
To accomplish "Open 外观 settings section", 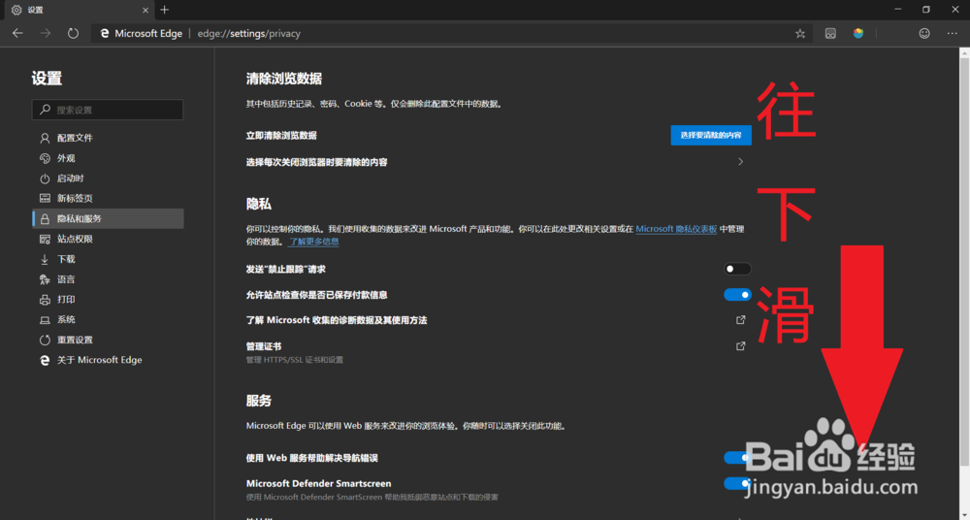I will tap(108, 158).
